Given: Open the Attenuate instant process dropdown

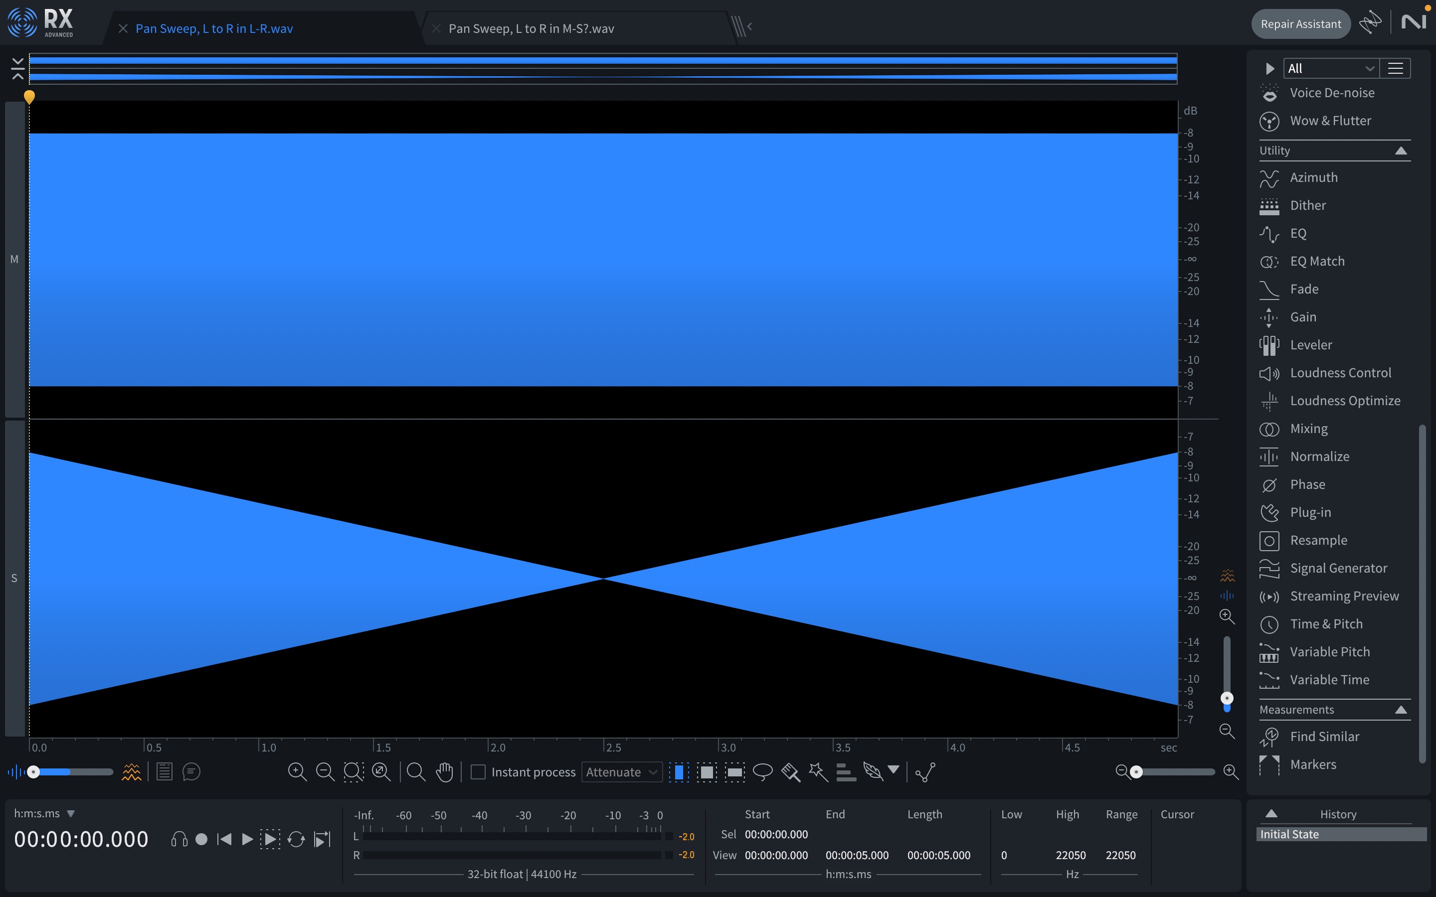Looking at the screenshot, I should [x=622, y=772].
